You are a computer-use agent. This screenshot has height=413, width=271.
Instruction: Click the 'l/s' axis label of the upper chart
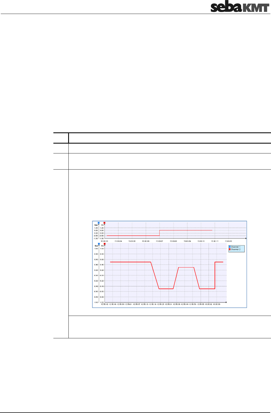(102, 225)
